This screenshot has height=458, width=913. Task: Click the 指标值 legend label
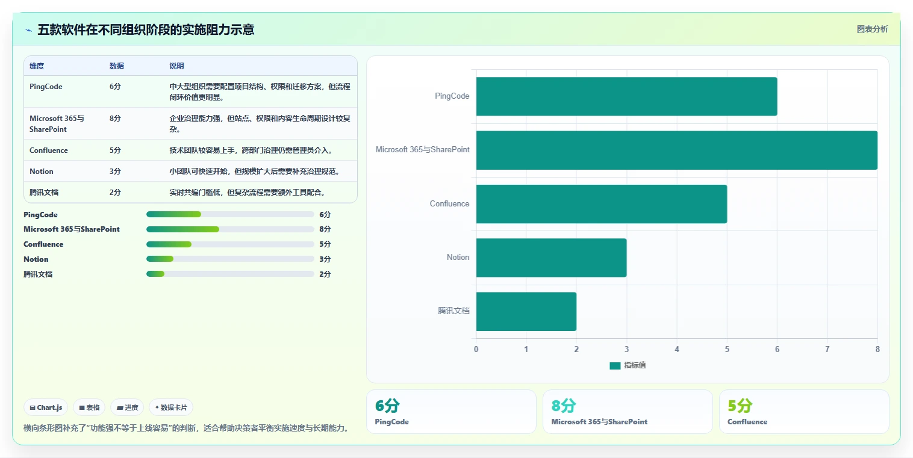click(635, 365)
